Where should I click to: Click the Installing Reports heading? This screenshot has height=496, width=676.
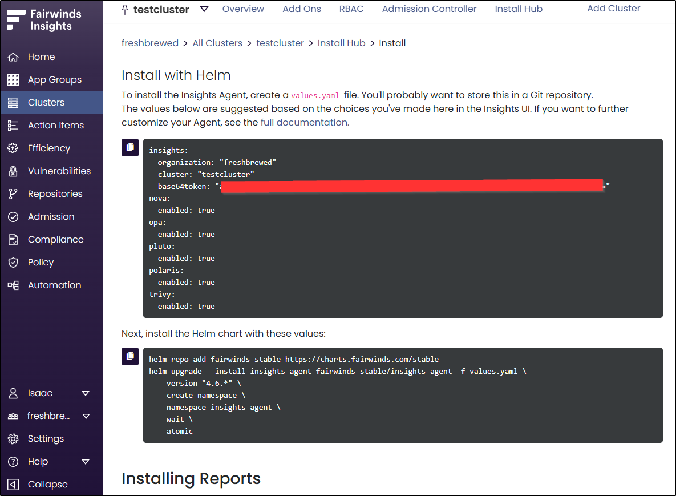[191, 479]
